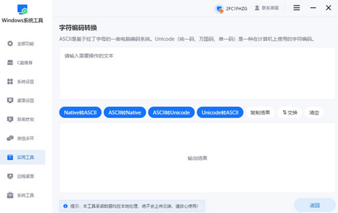Open 远程桌面 section

click(x=22, y=176)
